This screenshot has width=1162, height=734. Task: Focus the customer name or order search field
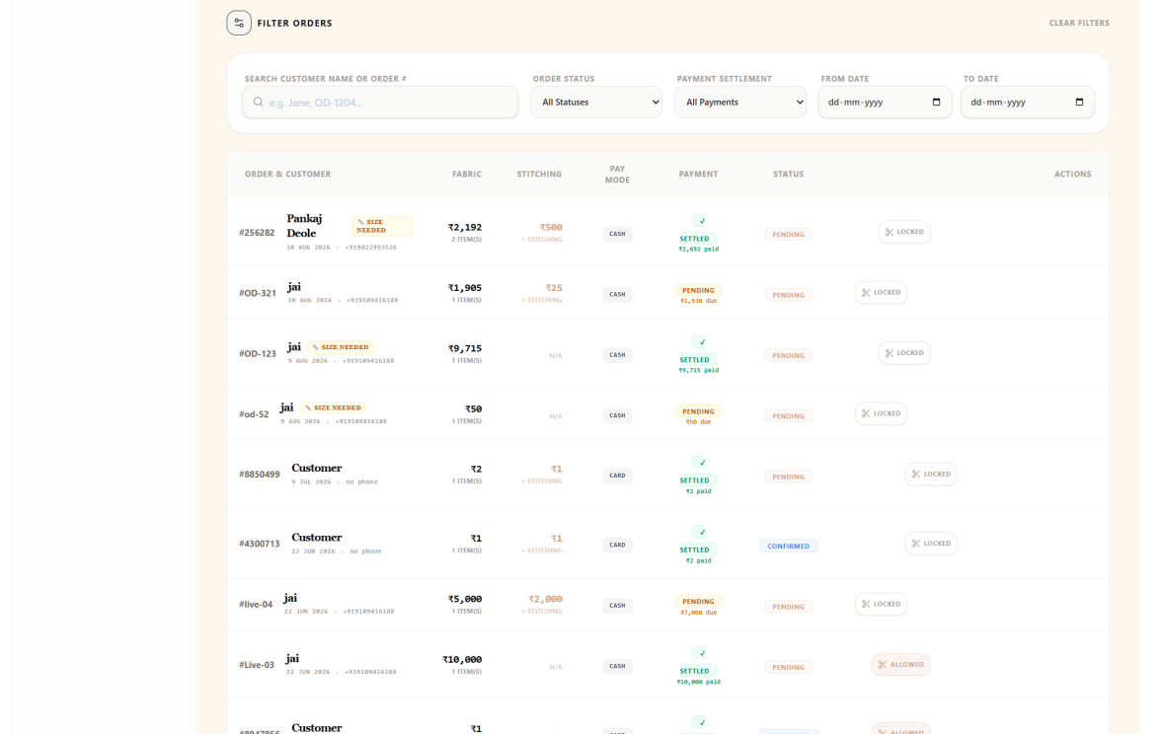pyautogui.click(x=380, y=103)
